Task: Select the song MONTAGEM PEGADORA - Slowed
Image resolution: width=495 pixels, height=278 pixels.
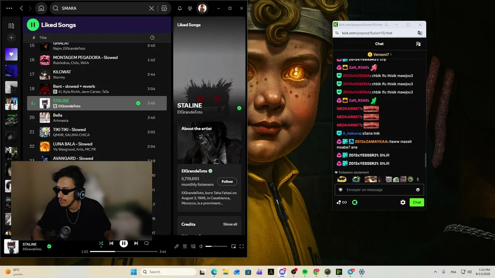Action: pyautogui.click(x=97, y=60)
